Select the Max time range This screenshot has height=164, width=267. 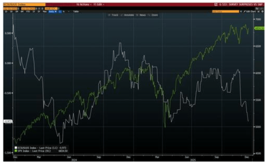click(x=44, y=11)
